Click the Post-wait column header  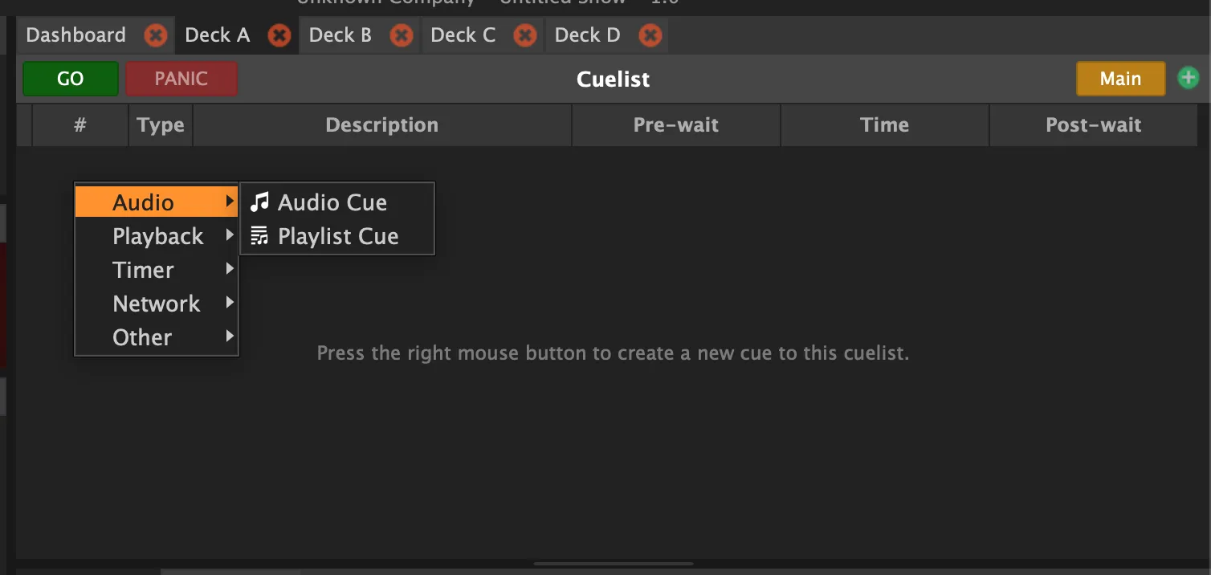point(1094,125)
